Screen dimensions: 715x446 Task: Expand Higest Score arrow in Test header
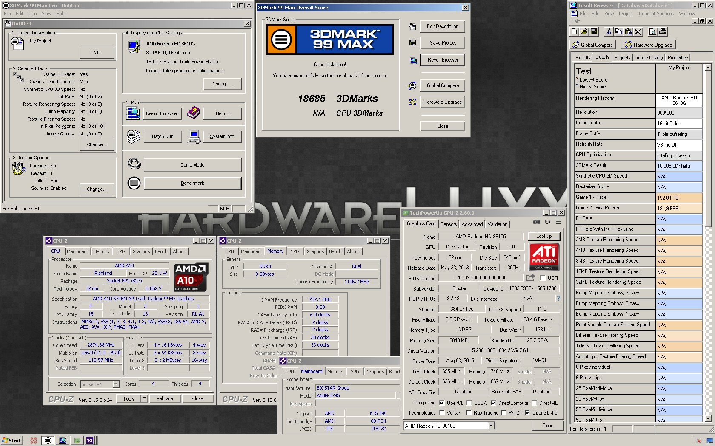(x=578, y=86)
